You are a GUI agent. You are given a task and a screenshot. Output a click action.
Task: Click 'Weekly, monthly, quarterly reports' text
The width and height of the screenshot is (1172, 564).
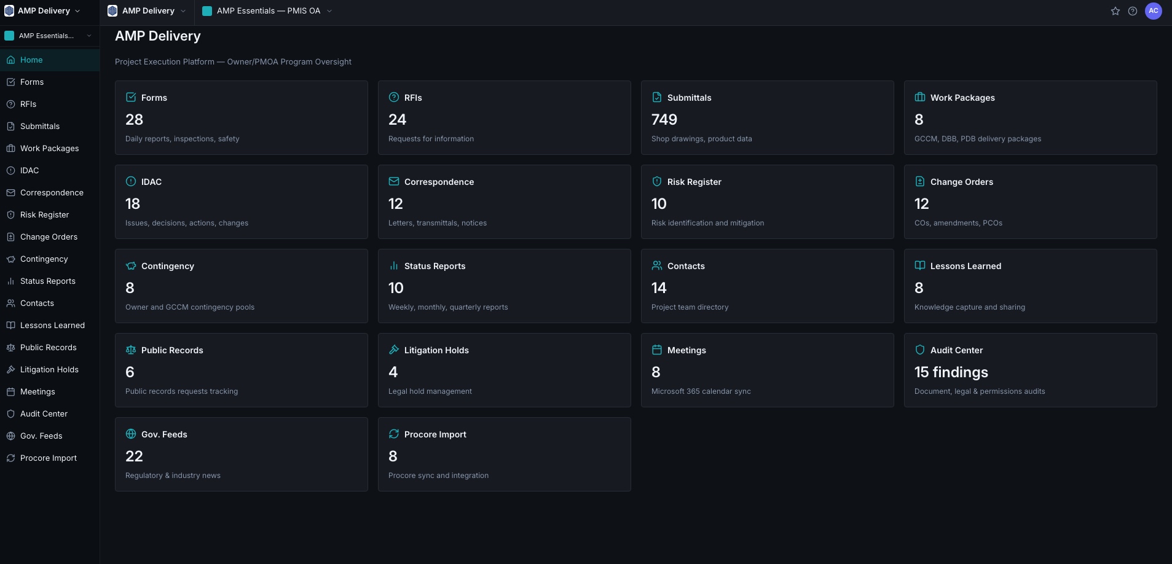(448, 307)
